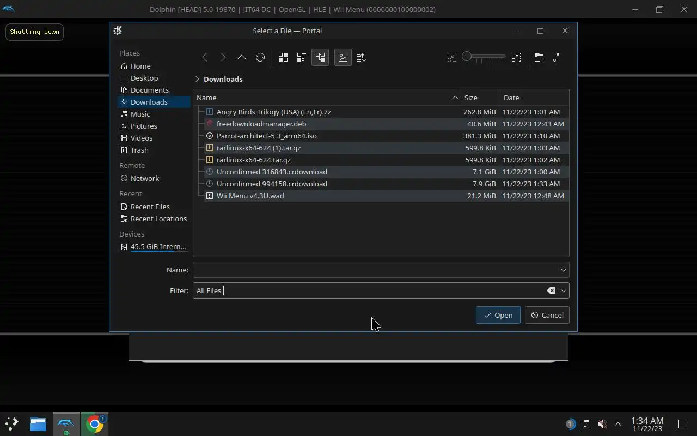Click the zoom out icon left of slider
Image resolution: width=697 pixels, height=436 pixels.
coord(451,57)
